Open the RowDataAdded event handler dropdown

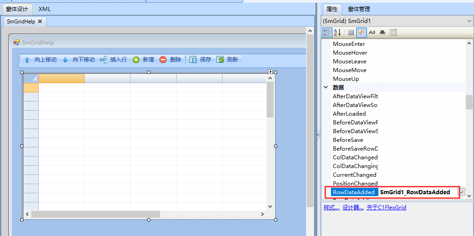(x=462, y=192)
